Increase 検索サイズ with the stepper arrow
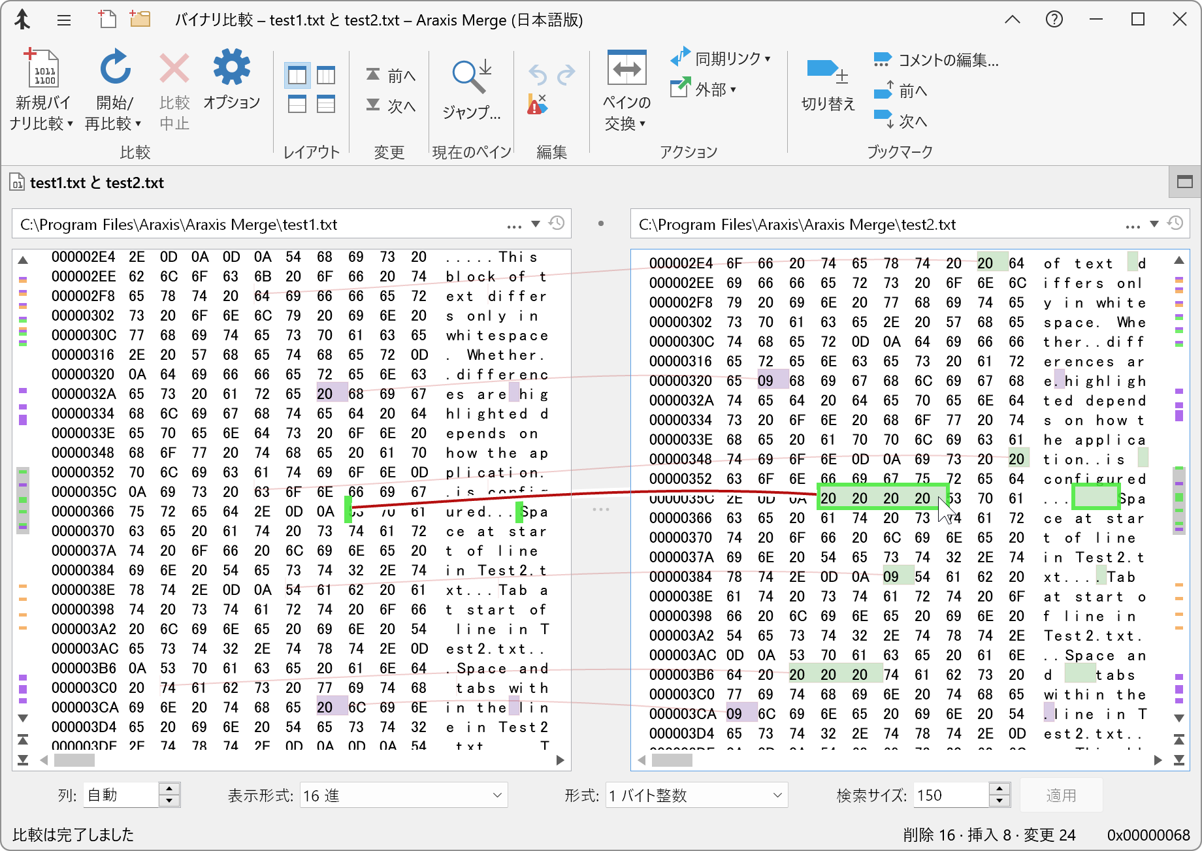Viewport: 1202px width, 851px height. click(999, 790)
